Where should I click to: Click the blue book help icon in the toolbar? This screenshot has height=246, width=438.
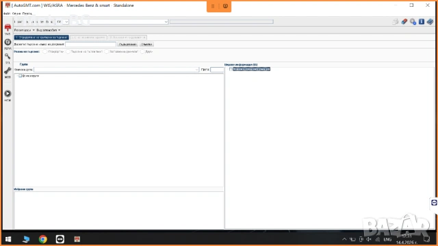click(430, 22)
